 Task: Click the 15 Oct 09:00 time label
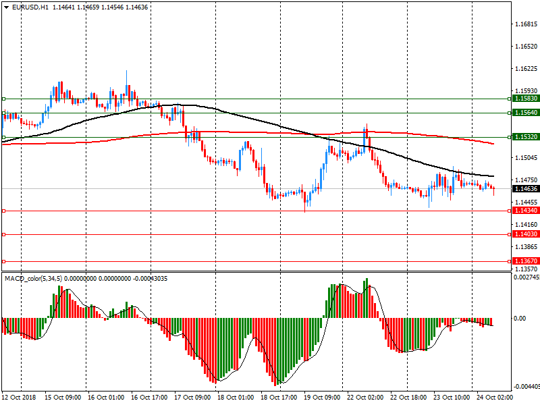pos(63,398)
